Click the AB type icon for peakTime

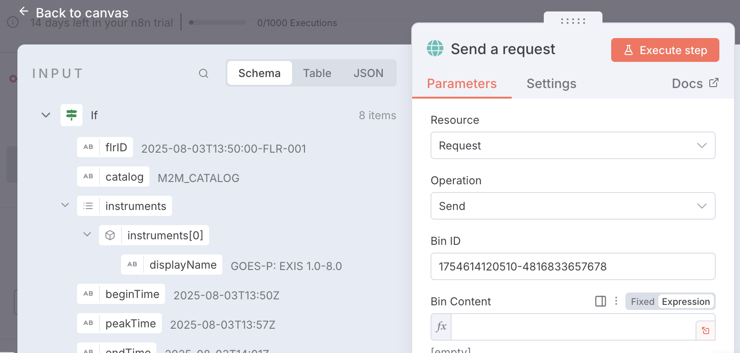click(x=88, y=323)
